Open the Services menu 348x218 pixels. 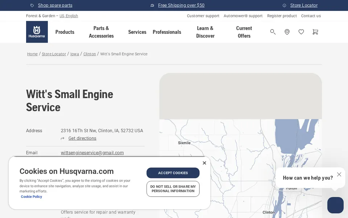point(137,32)
